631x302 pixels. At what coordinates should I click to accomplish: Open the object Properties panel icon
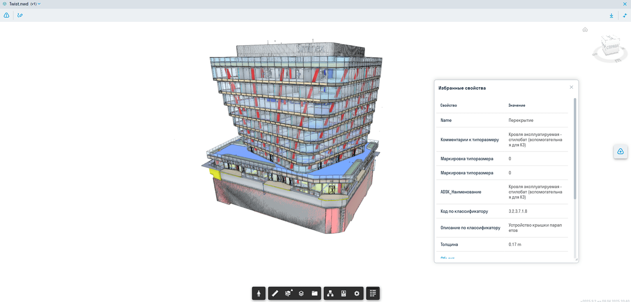pos(344,293)
